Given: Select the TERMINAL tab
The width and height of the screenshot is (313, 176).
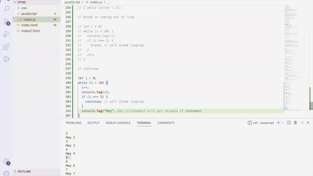Looking at the screenshot, I should point(144,123).
